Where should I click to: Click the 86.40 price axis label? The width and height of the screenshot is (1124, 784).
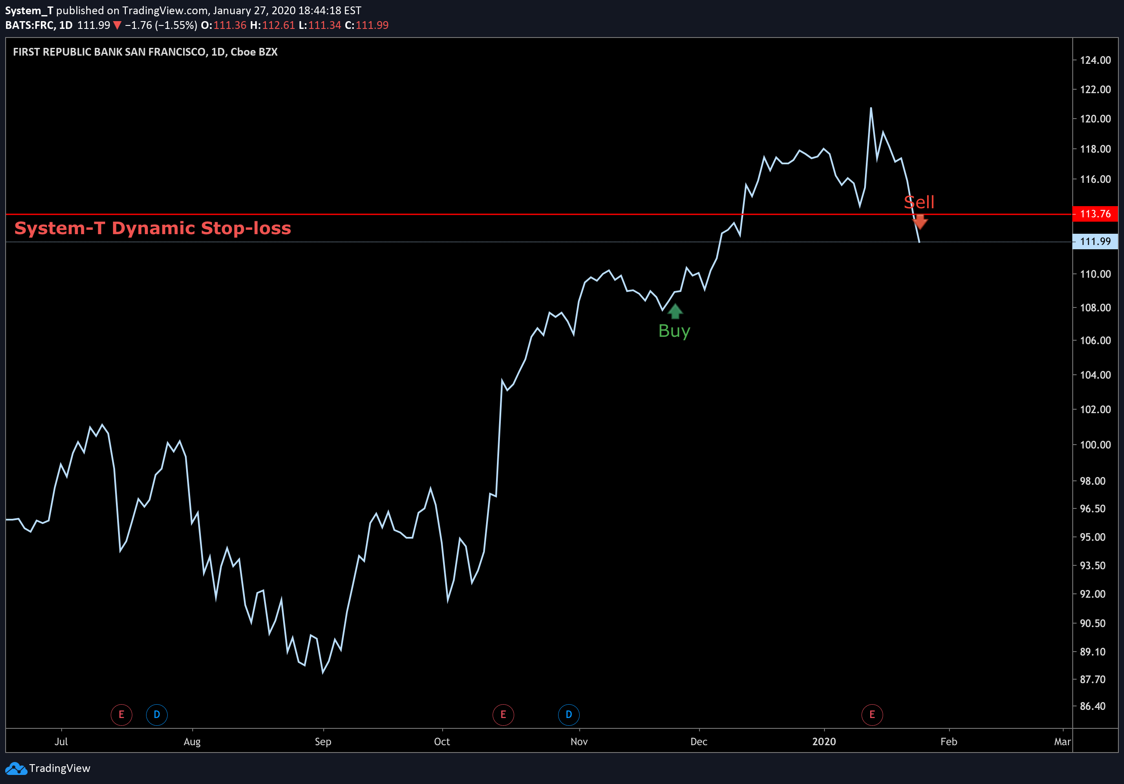(1093, 706)
